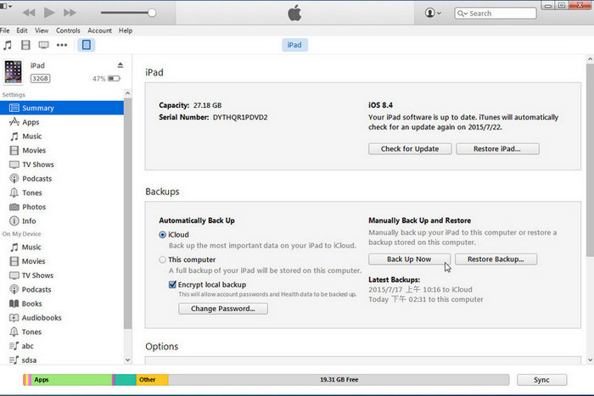The width and height of the screenshot is (594, 396).
Task: Open the mini player menu icon at top left
Action: [x=6, y=6]
